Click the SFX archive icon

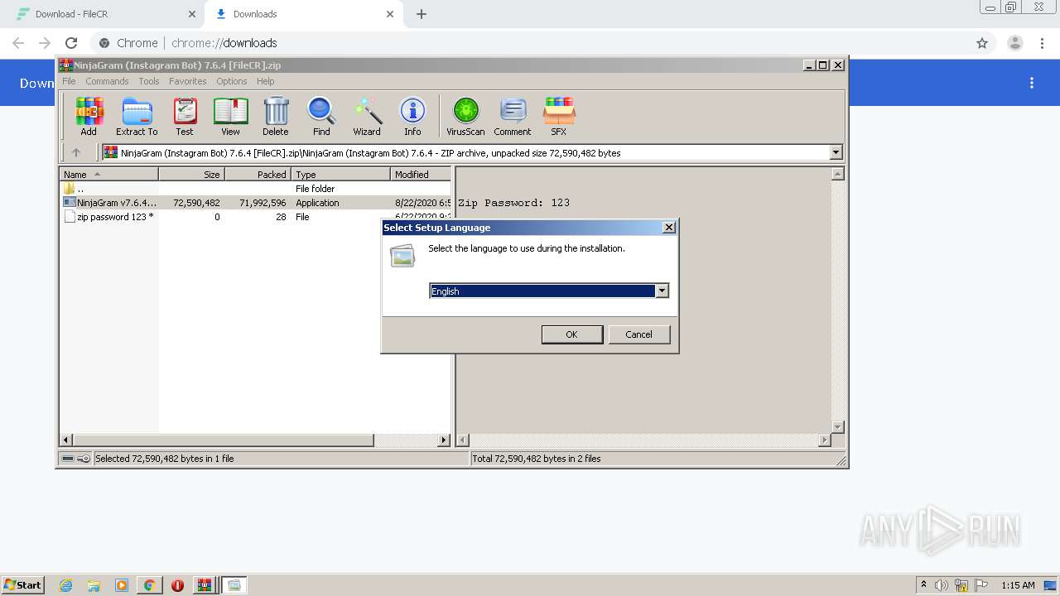[559, 116]
